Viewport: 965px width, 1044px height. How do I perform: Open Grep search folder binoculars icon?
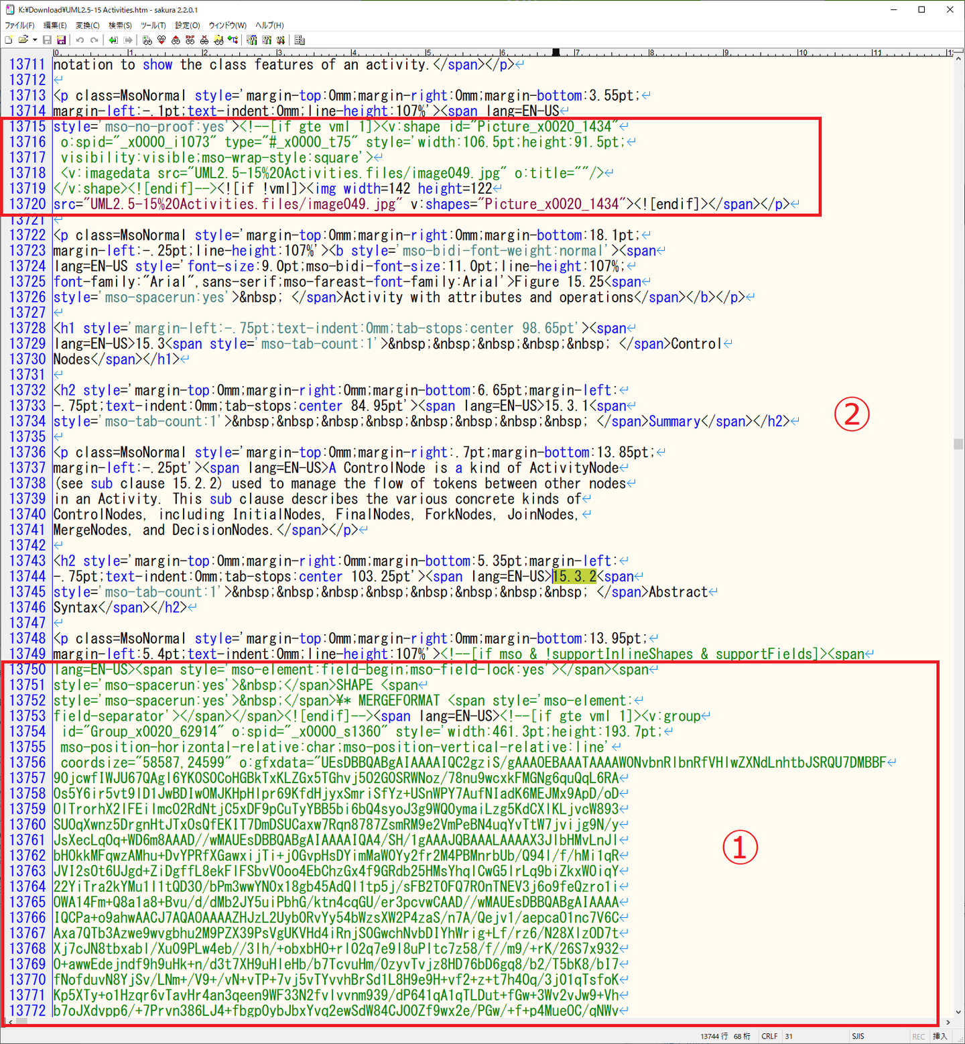point(218,40)
